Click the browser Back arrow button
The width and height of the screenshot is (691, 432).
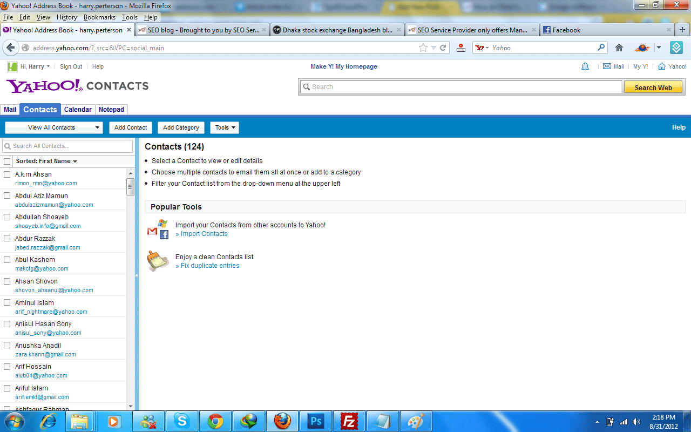pyautogui.click(x=10, y=48)
